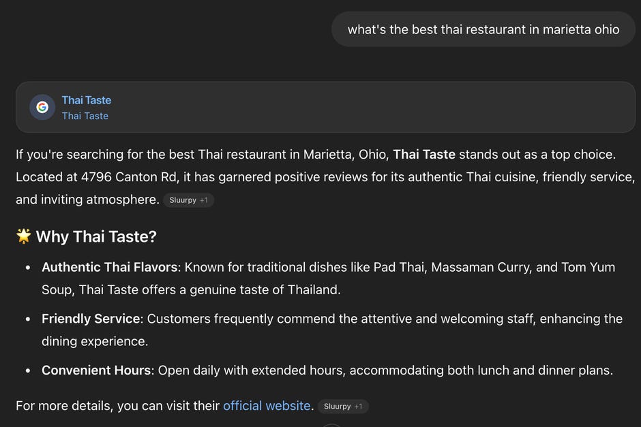Click bold "Thai Taste" in the first paragraph

(x=424, y=155)
